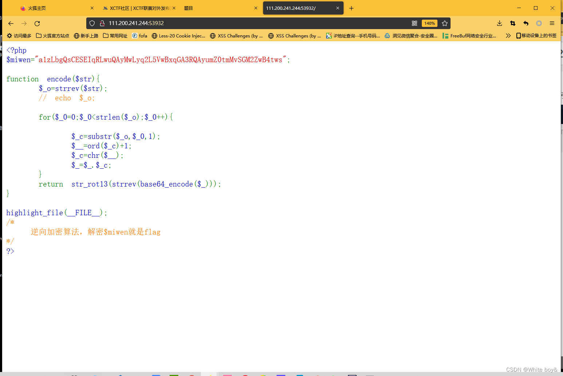Go back with the back arrow

pos(11,23)
